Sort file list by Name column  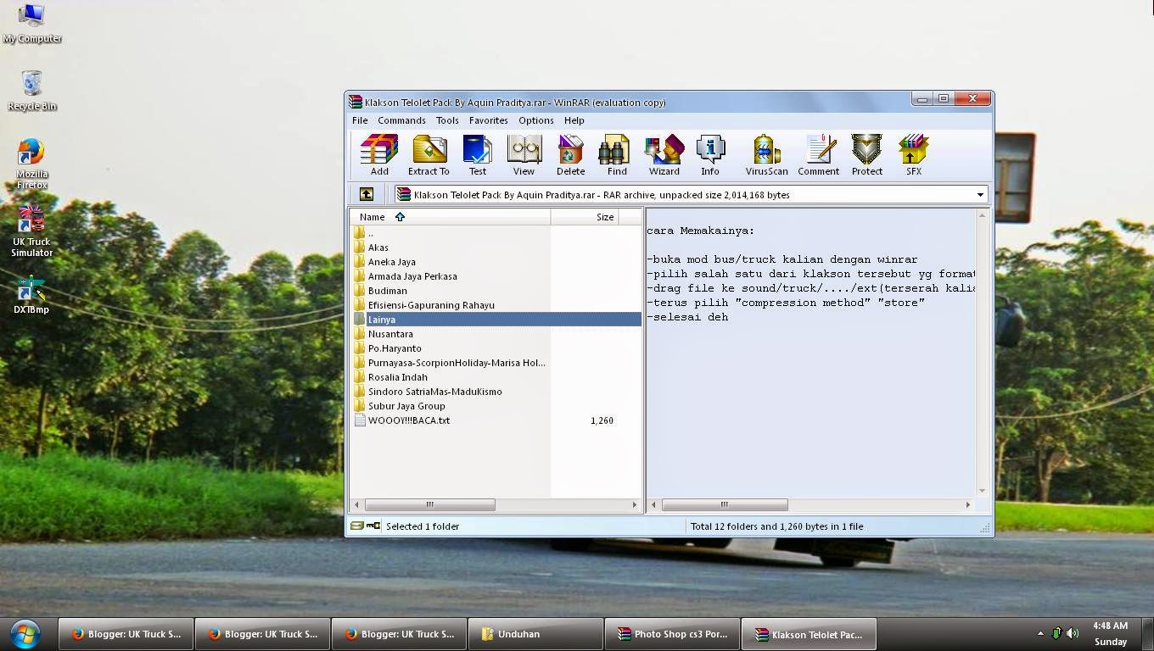coord(450,217)
